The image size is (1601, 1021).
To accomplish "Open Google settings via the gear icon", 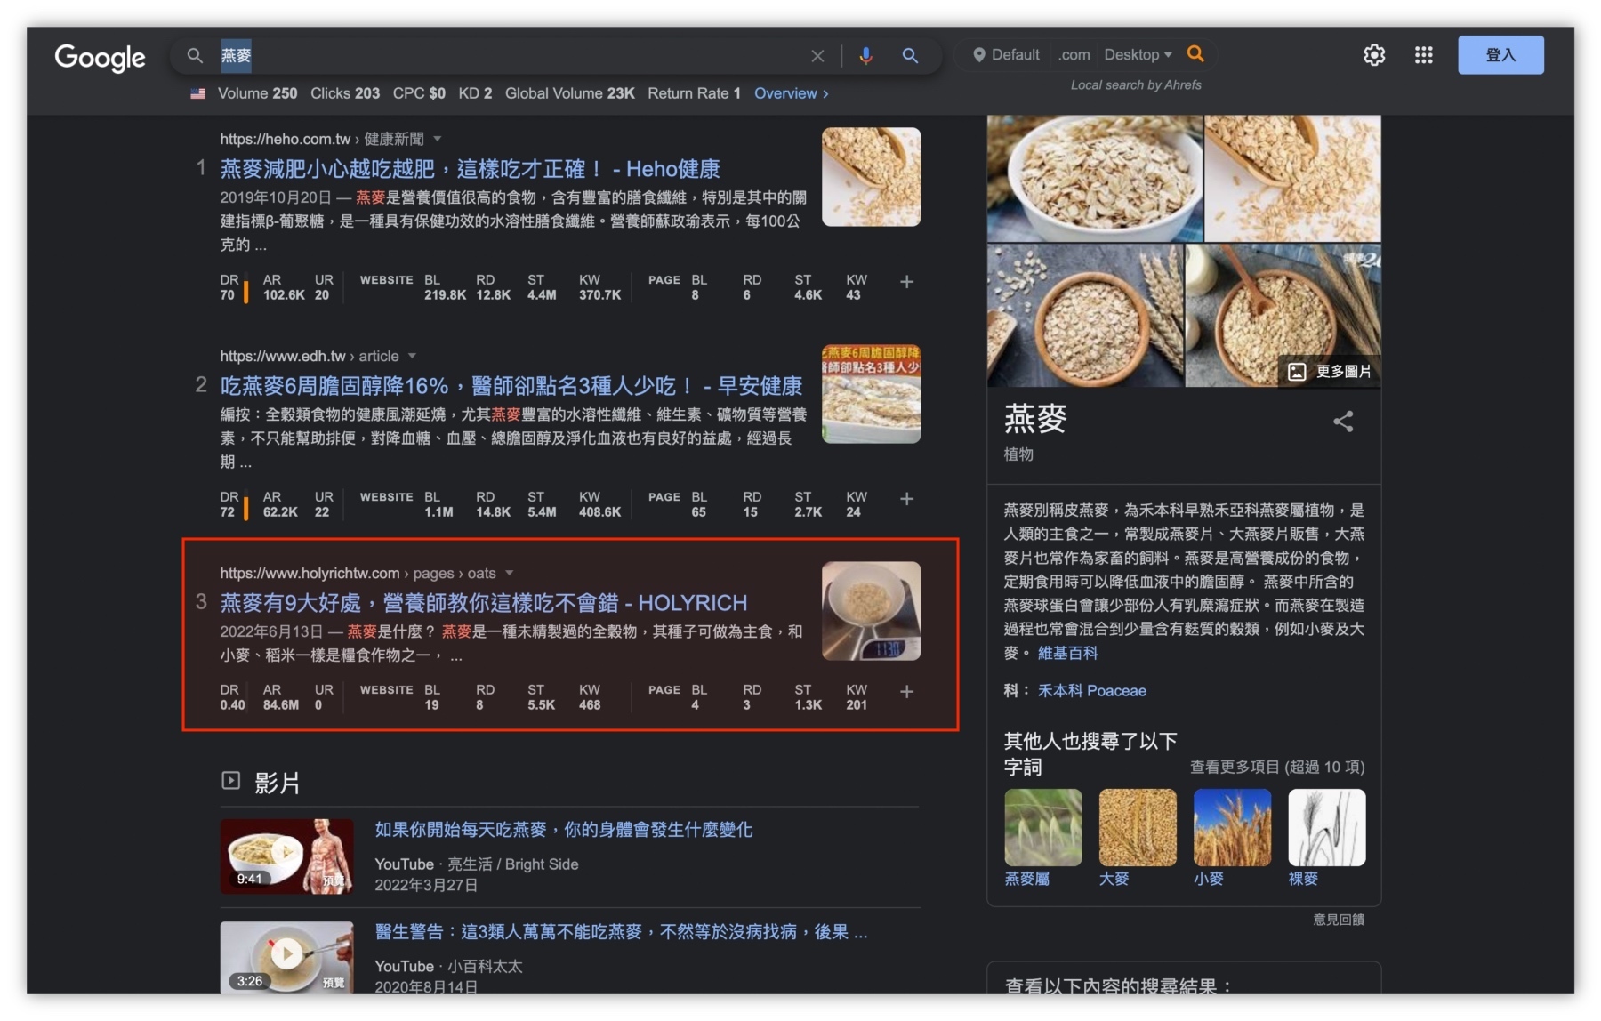I will coord(1373,55).
